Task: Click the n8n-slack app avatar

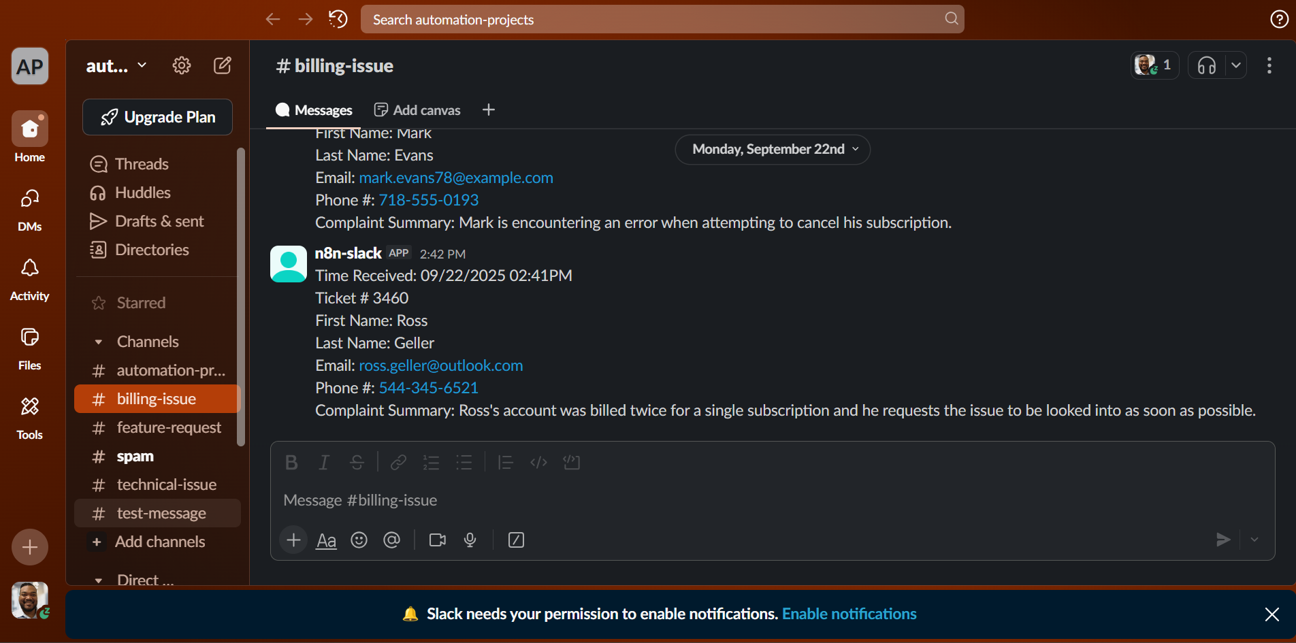Action: (x=289, y=264)
